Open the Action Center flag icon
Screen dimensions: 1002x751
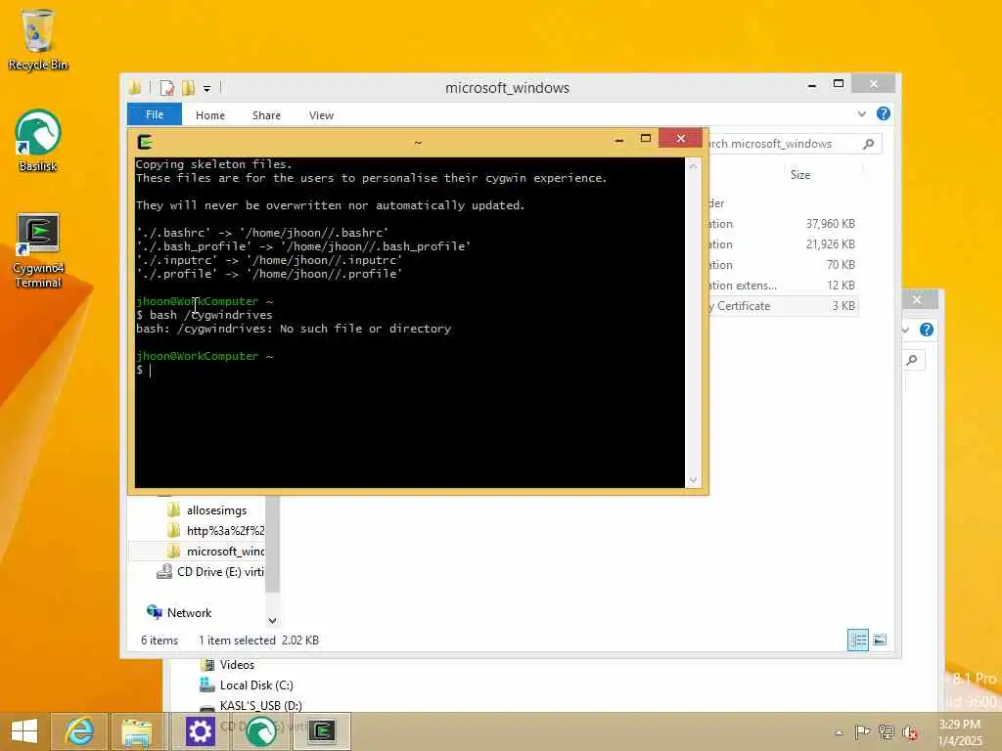[x=861, y=731]
